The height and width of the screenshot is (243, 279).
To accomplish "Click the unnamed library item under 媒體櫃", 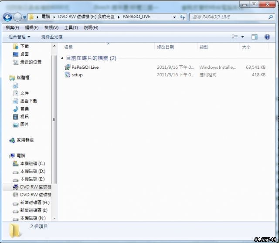I will (16, 86).
